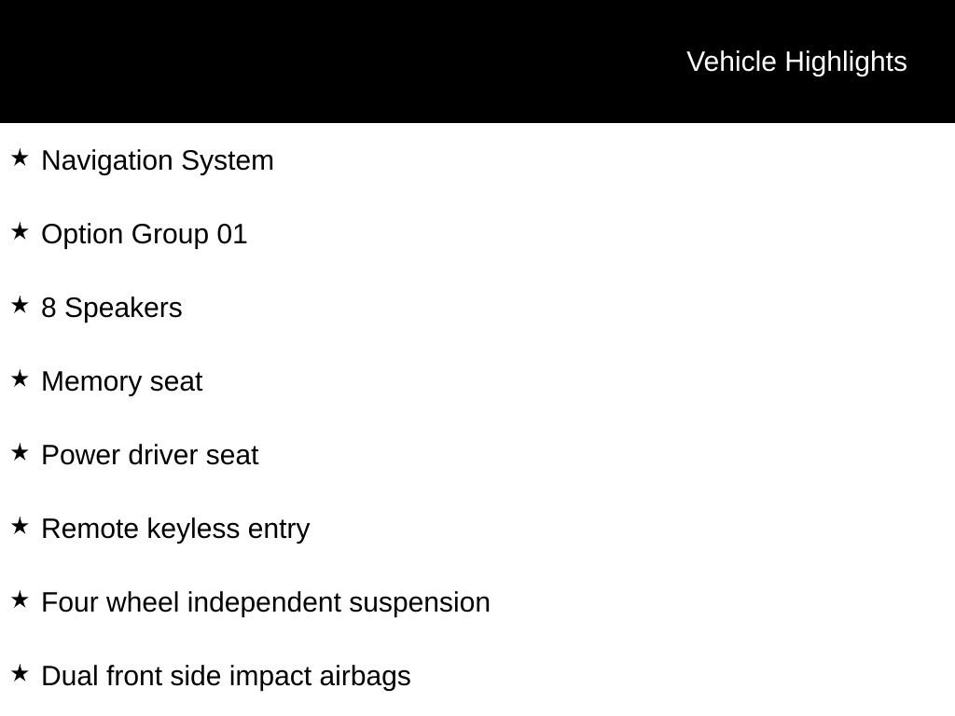Viewport: 955px width, 716px height.
Task: Click the star beside Dual front side impact airbags
Action: click(20, 674)
